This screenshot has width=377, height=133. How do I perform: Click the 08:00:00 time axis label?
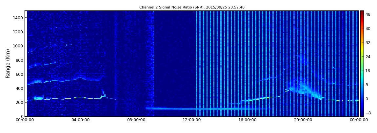coord(136,120)
